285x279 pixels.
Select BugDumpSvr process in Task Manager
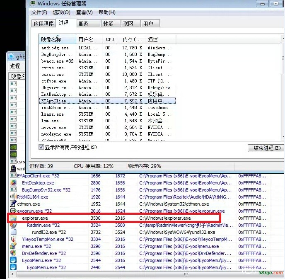click(107, 54)
